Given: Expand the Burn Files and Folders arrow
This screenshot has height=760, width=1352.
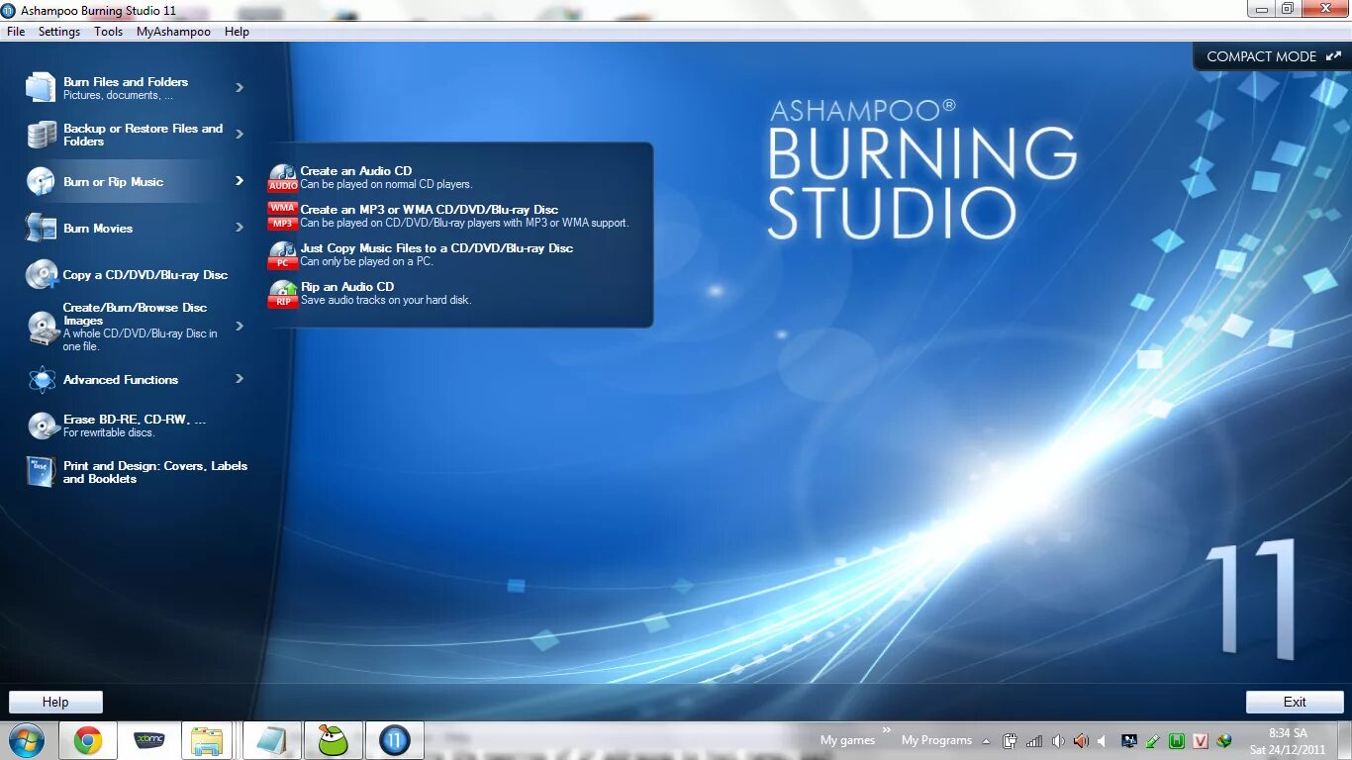Looking at the screenshot, I should tap(240, 87).
